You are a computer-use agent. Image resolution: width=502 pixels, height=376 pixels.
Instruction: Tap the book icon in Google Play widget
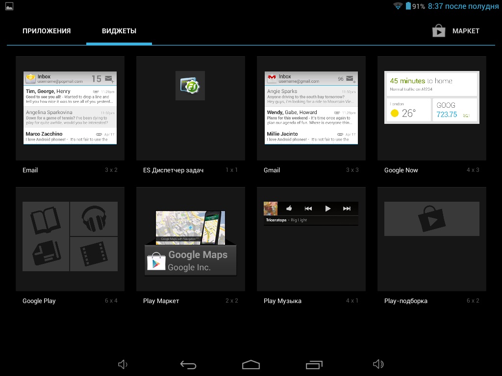point(46,219)
